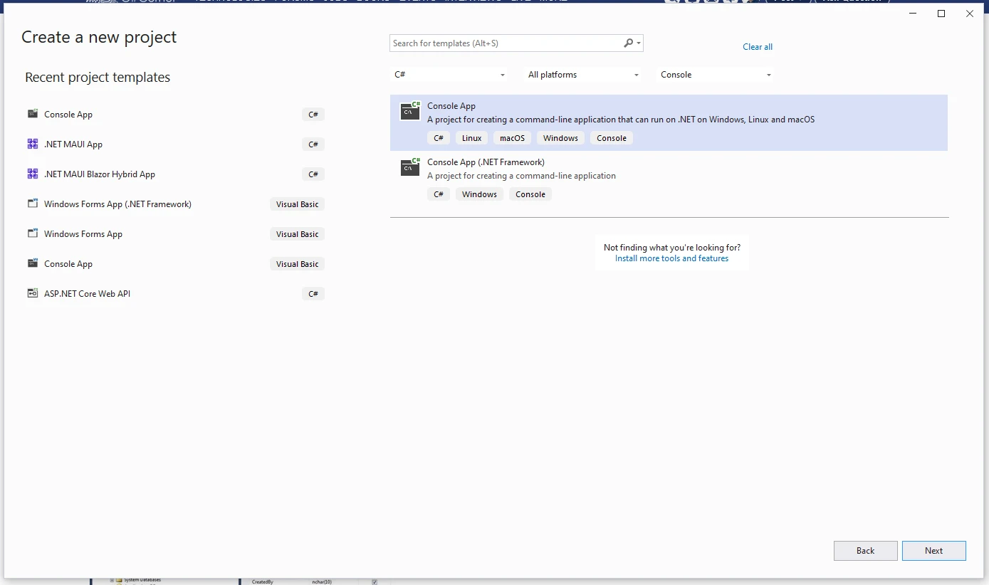
Task: Click the Next button
Action: pos(933,551)
